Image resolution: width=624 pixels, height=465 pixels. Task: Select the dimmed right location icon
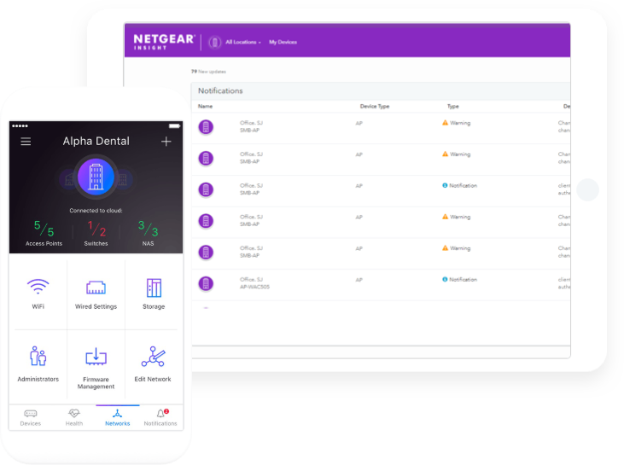pyautogui.click(x=125, y=179)
